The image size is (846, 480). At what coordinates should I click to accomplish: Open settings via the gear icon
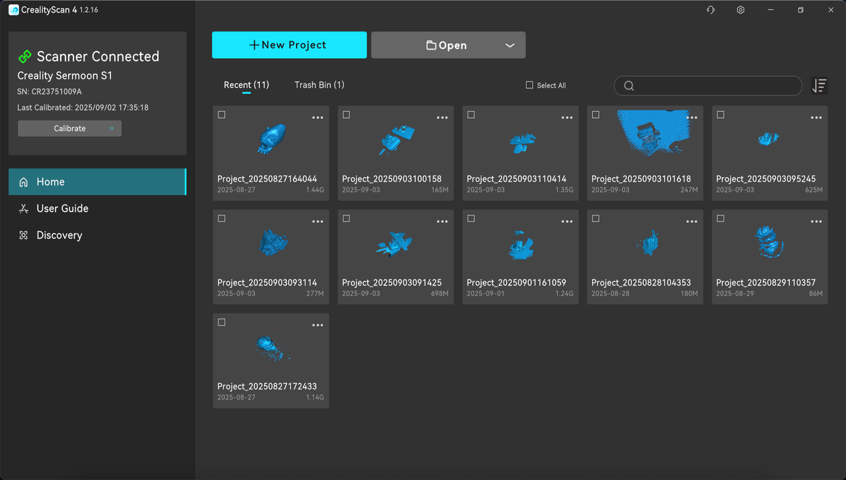pos(741,10)
